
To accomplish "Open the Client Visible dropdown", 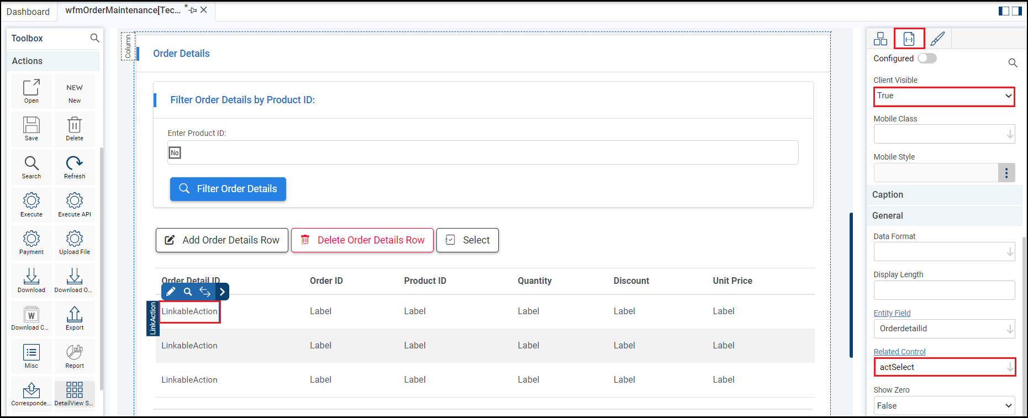I will click(944, 96).
